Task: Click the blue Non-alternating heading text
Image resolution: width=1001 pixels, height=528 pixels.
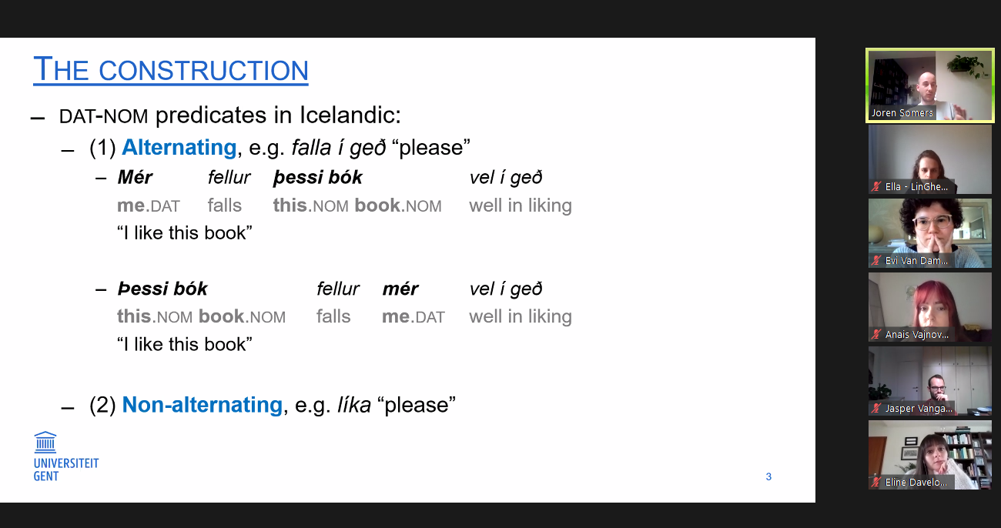Action: 203,405
